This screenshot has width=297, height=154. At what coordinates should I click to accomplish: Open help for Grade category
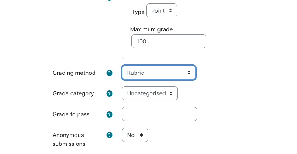tap(109, 93)
